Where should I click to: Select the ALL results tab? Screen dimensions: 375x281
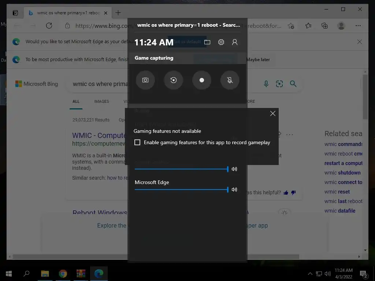coord(76,101)
